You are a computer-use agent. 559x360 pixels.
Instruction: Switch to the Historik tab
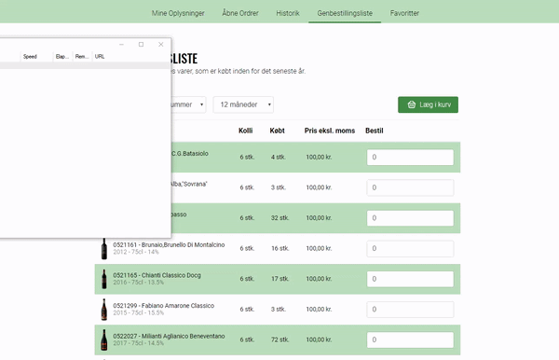click(x=288, y=13)
